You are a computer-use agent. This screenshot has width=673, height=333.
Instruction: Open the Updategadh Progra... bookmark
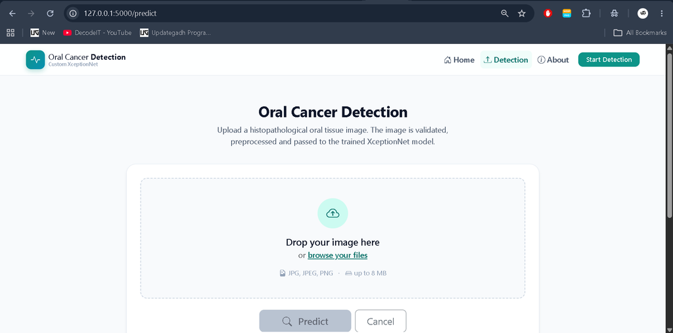point(175,33)
